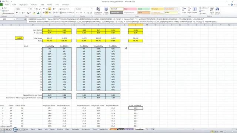Click Increase Decimal icon
The height and width of the screenshot is (133, 237).
tap(89, 13)
